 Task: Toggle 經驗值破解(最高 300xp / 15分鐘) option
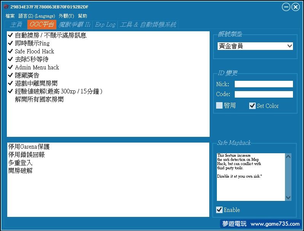(11, 91)
